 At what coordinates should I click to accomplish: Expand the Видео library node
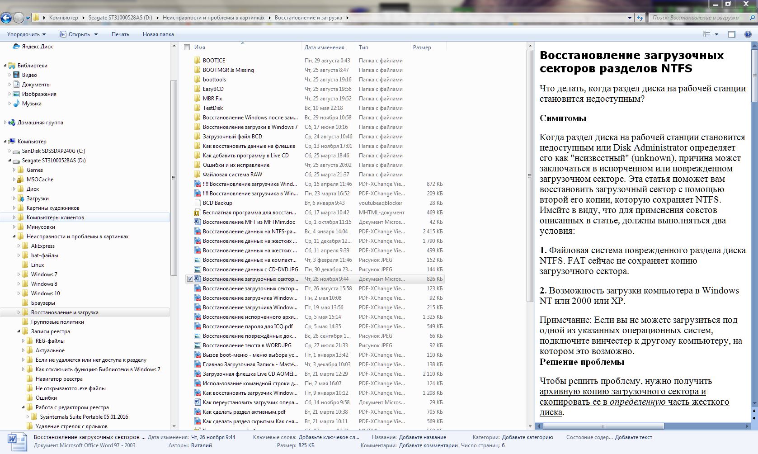[x=10, y=75]
